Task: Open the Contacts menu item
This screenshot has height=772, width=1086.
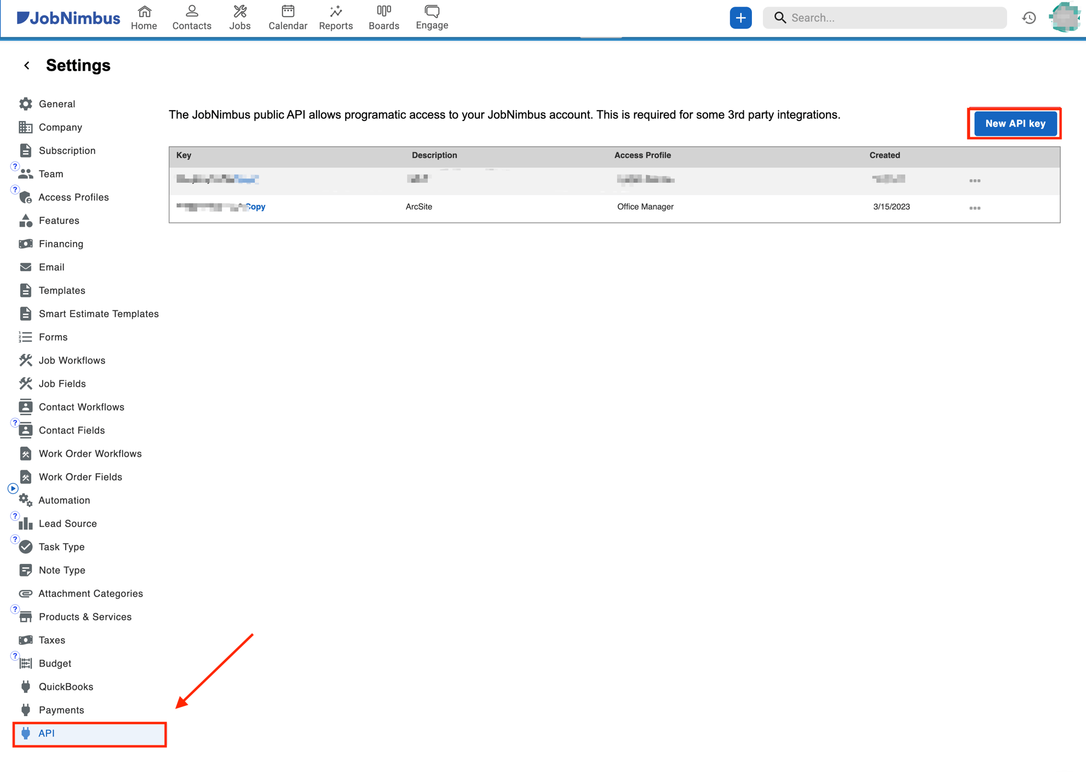Action: click(191, 16)
